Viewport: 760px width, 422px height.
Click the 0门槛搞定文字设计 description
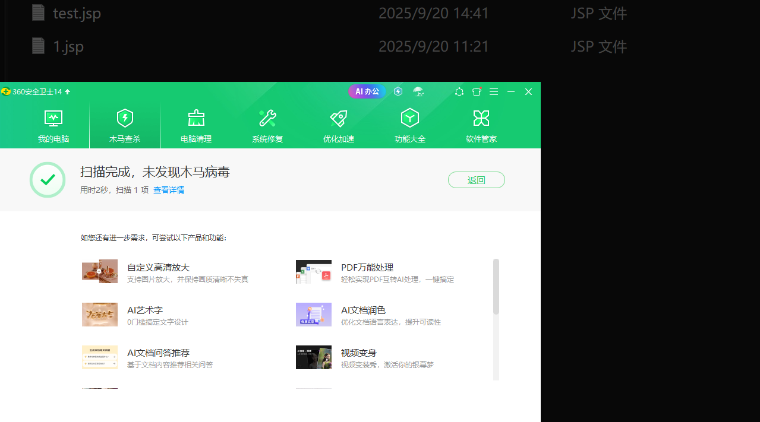[157, 322]
